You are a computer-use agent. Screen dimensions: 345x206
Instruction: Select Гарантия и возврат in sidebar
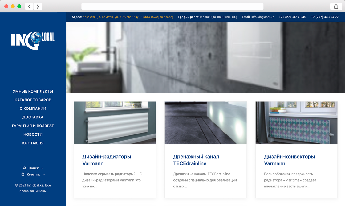(33, 126)
